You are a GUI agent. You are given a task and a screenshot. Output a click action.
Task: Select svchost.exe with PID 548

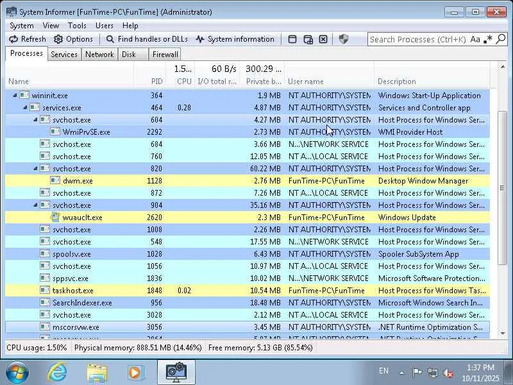(x=248, y=242)
